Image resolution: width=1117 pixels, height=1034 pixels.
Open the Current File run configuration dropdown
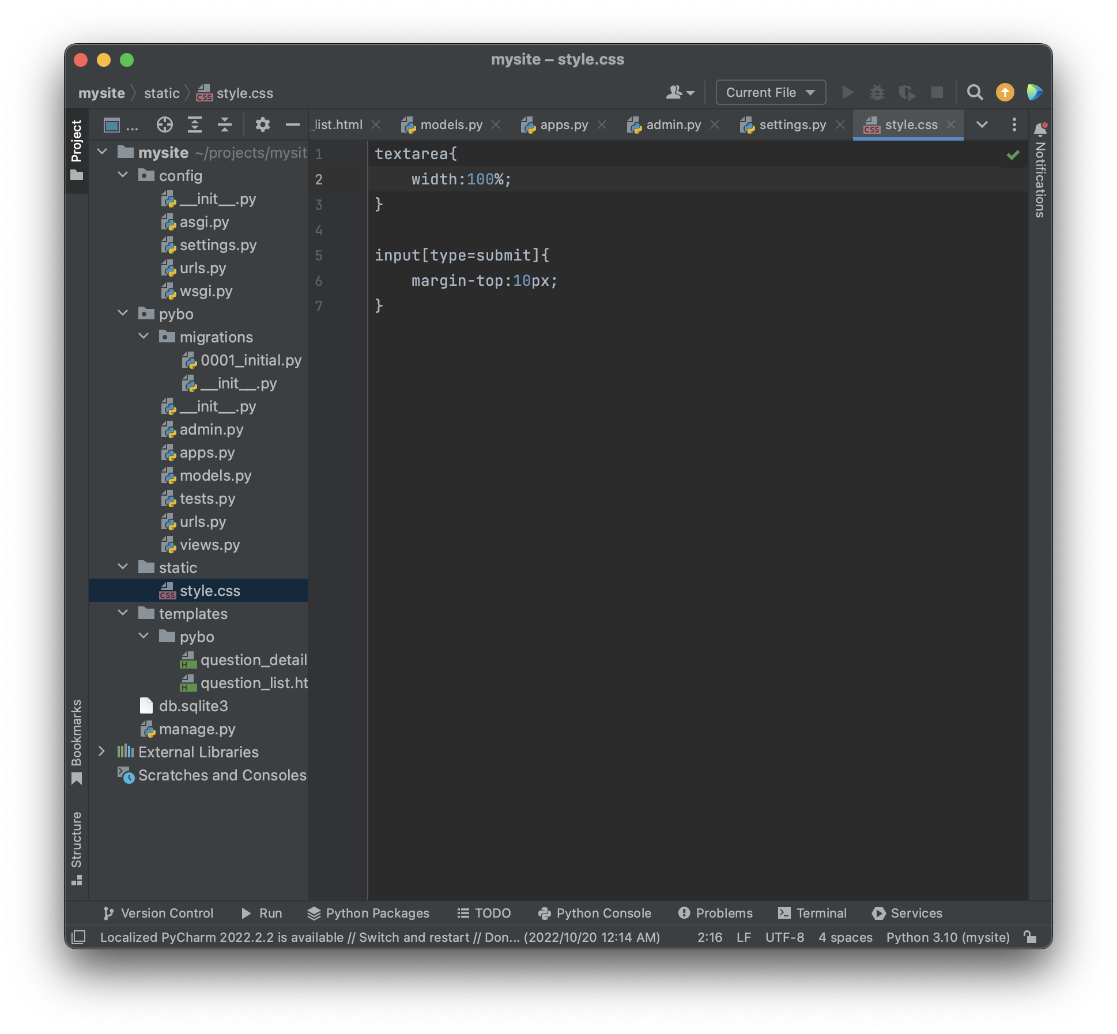point(771,92)
